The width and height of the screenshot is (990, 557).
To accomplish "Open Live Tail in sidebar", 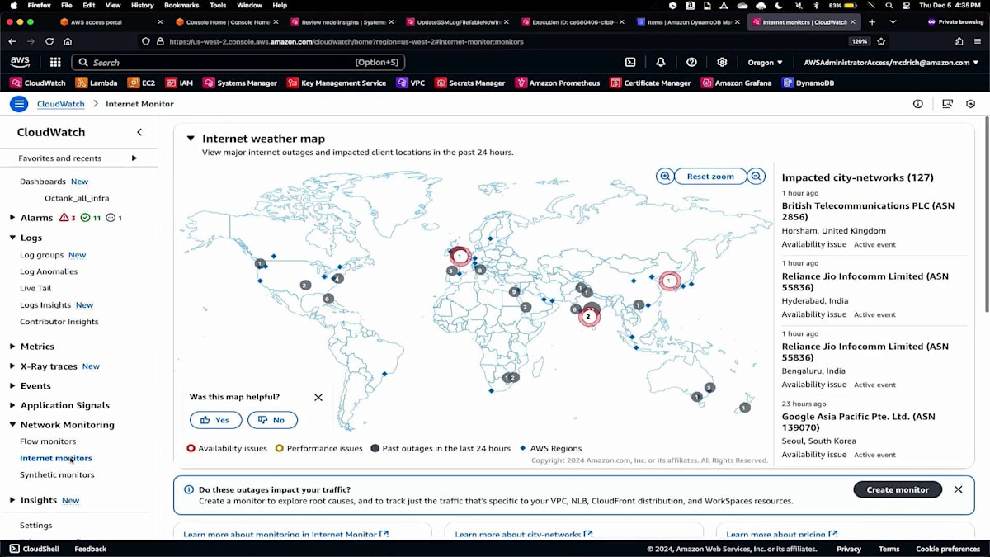I will [35, 288].
